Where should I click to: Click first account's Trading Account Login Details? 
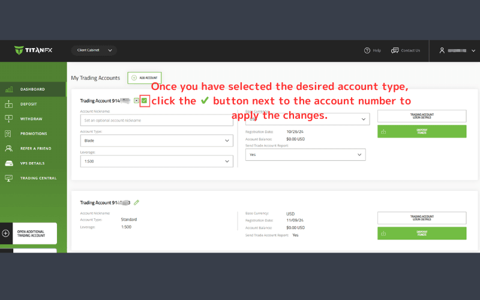point(422,116)
